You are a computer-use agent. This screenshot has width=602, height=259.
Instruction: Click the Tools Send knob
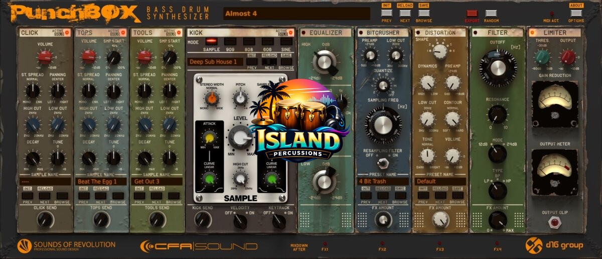(x=158, y=219)
